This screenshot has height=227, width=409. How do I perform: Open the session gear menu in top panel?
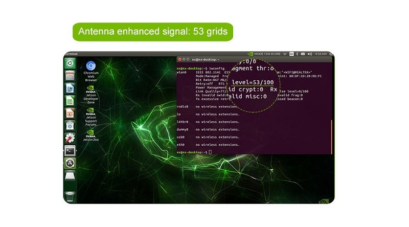point(331,54)
